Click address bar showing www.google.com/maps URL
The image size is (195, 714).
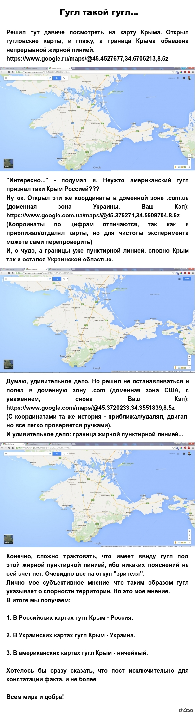click(94, 448)
